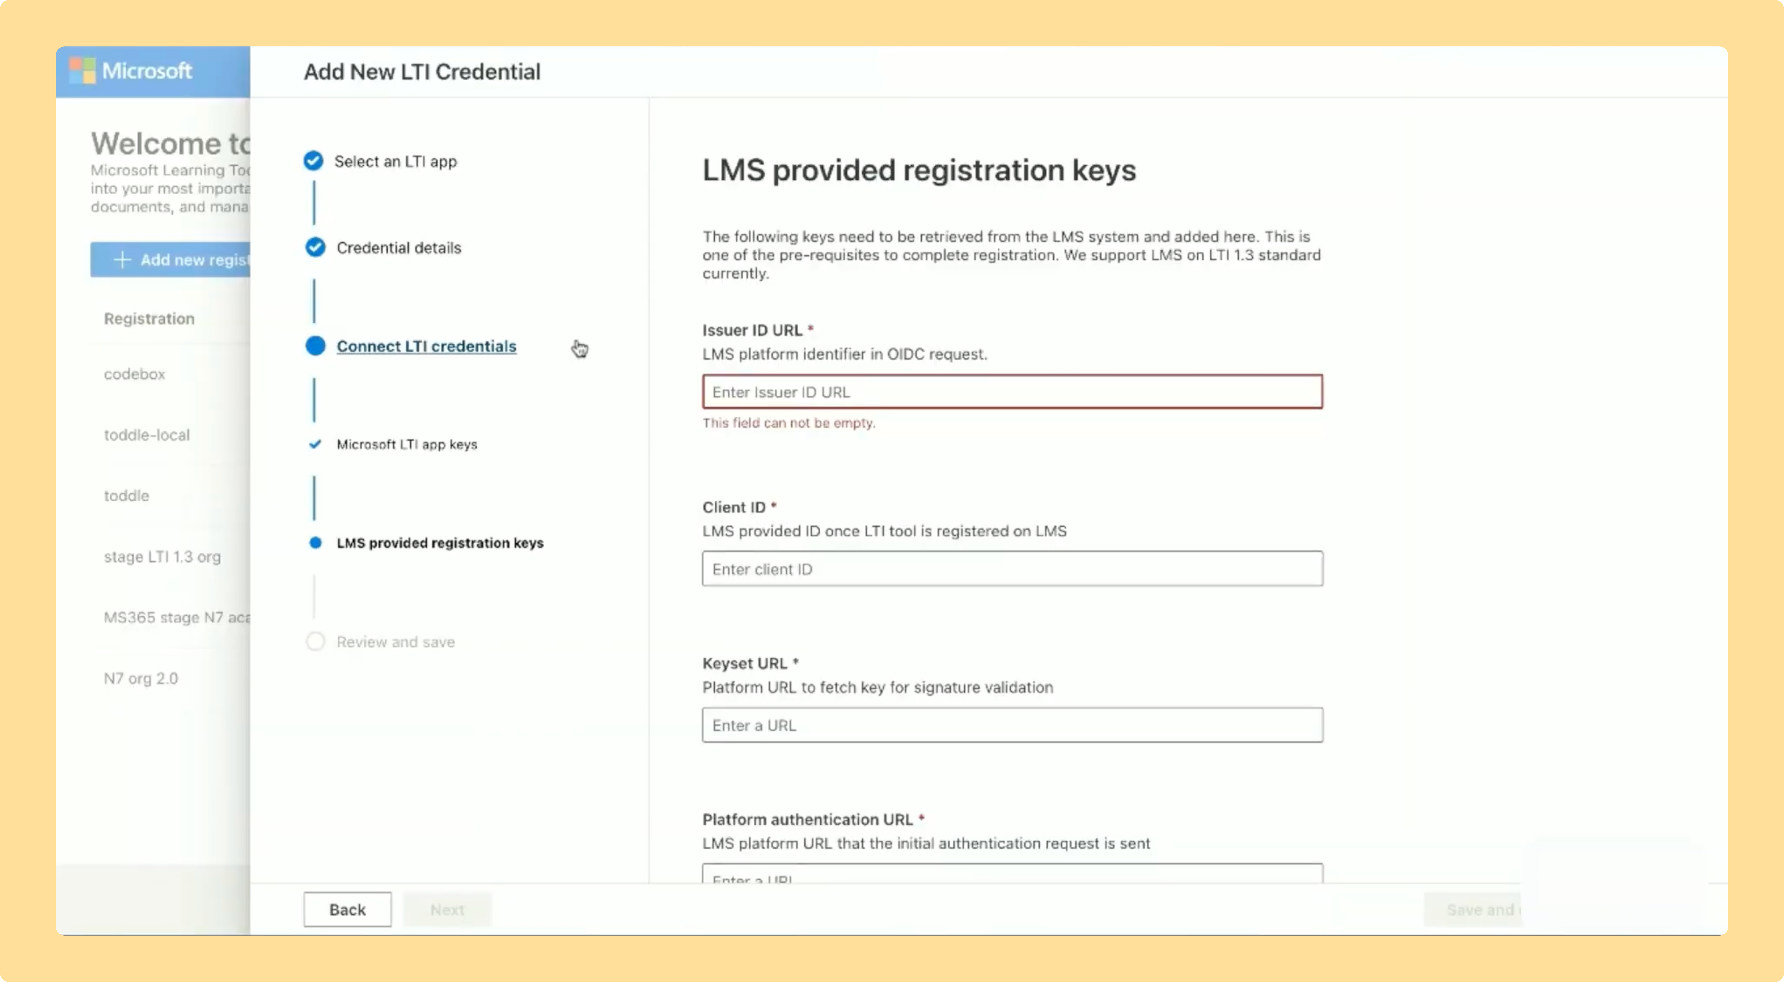
Task: Click the small check beside Microsoft LTI app keys
Action: click(x=315, y=444)
